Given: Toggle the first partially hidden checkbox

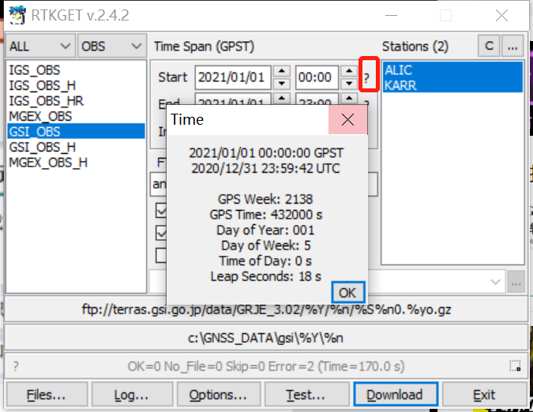Looking at the screenshot, I should pos(161,211).
